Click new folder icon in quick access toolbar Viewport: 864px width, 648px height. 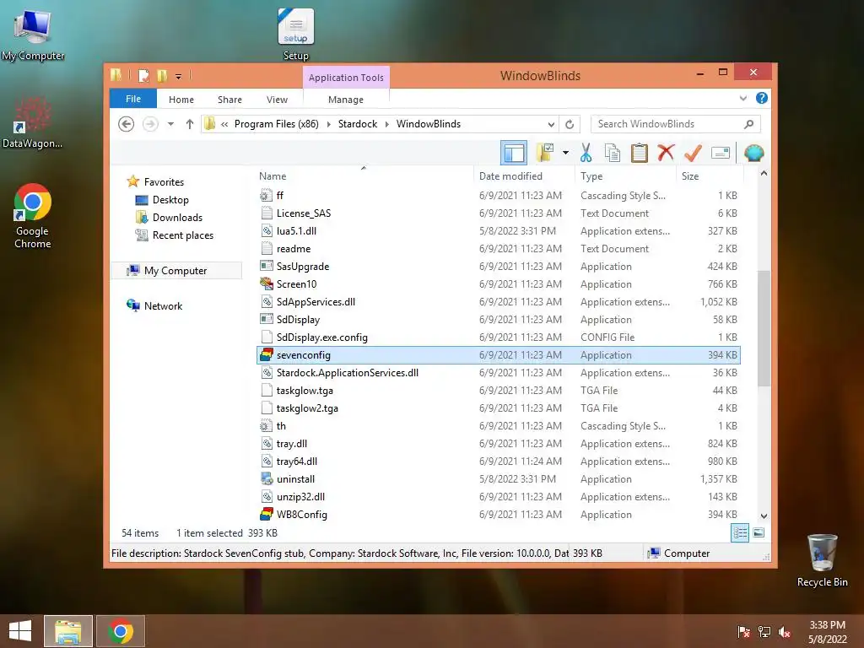(x=162, y=75)
